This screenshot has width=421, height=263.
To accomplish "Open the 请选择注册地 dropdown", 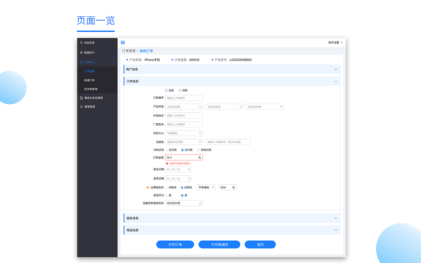I will pos(184,142).
